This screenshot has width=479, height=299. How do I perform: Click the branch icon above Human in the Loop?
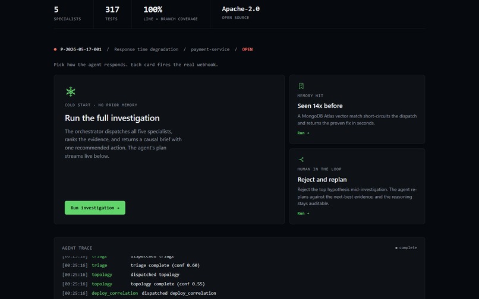click(301, 160)
